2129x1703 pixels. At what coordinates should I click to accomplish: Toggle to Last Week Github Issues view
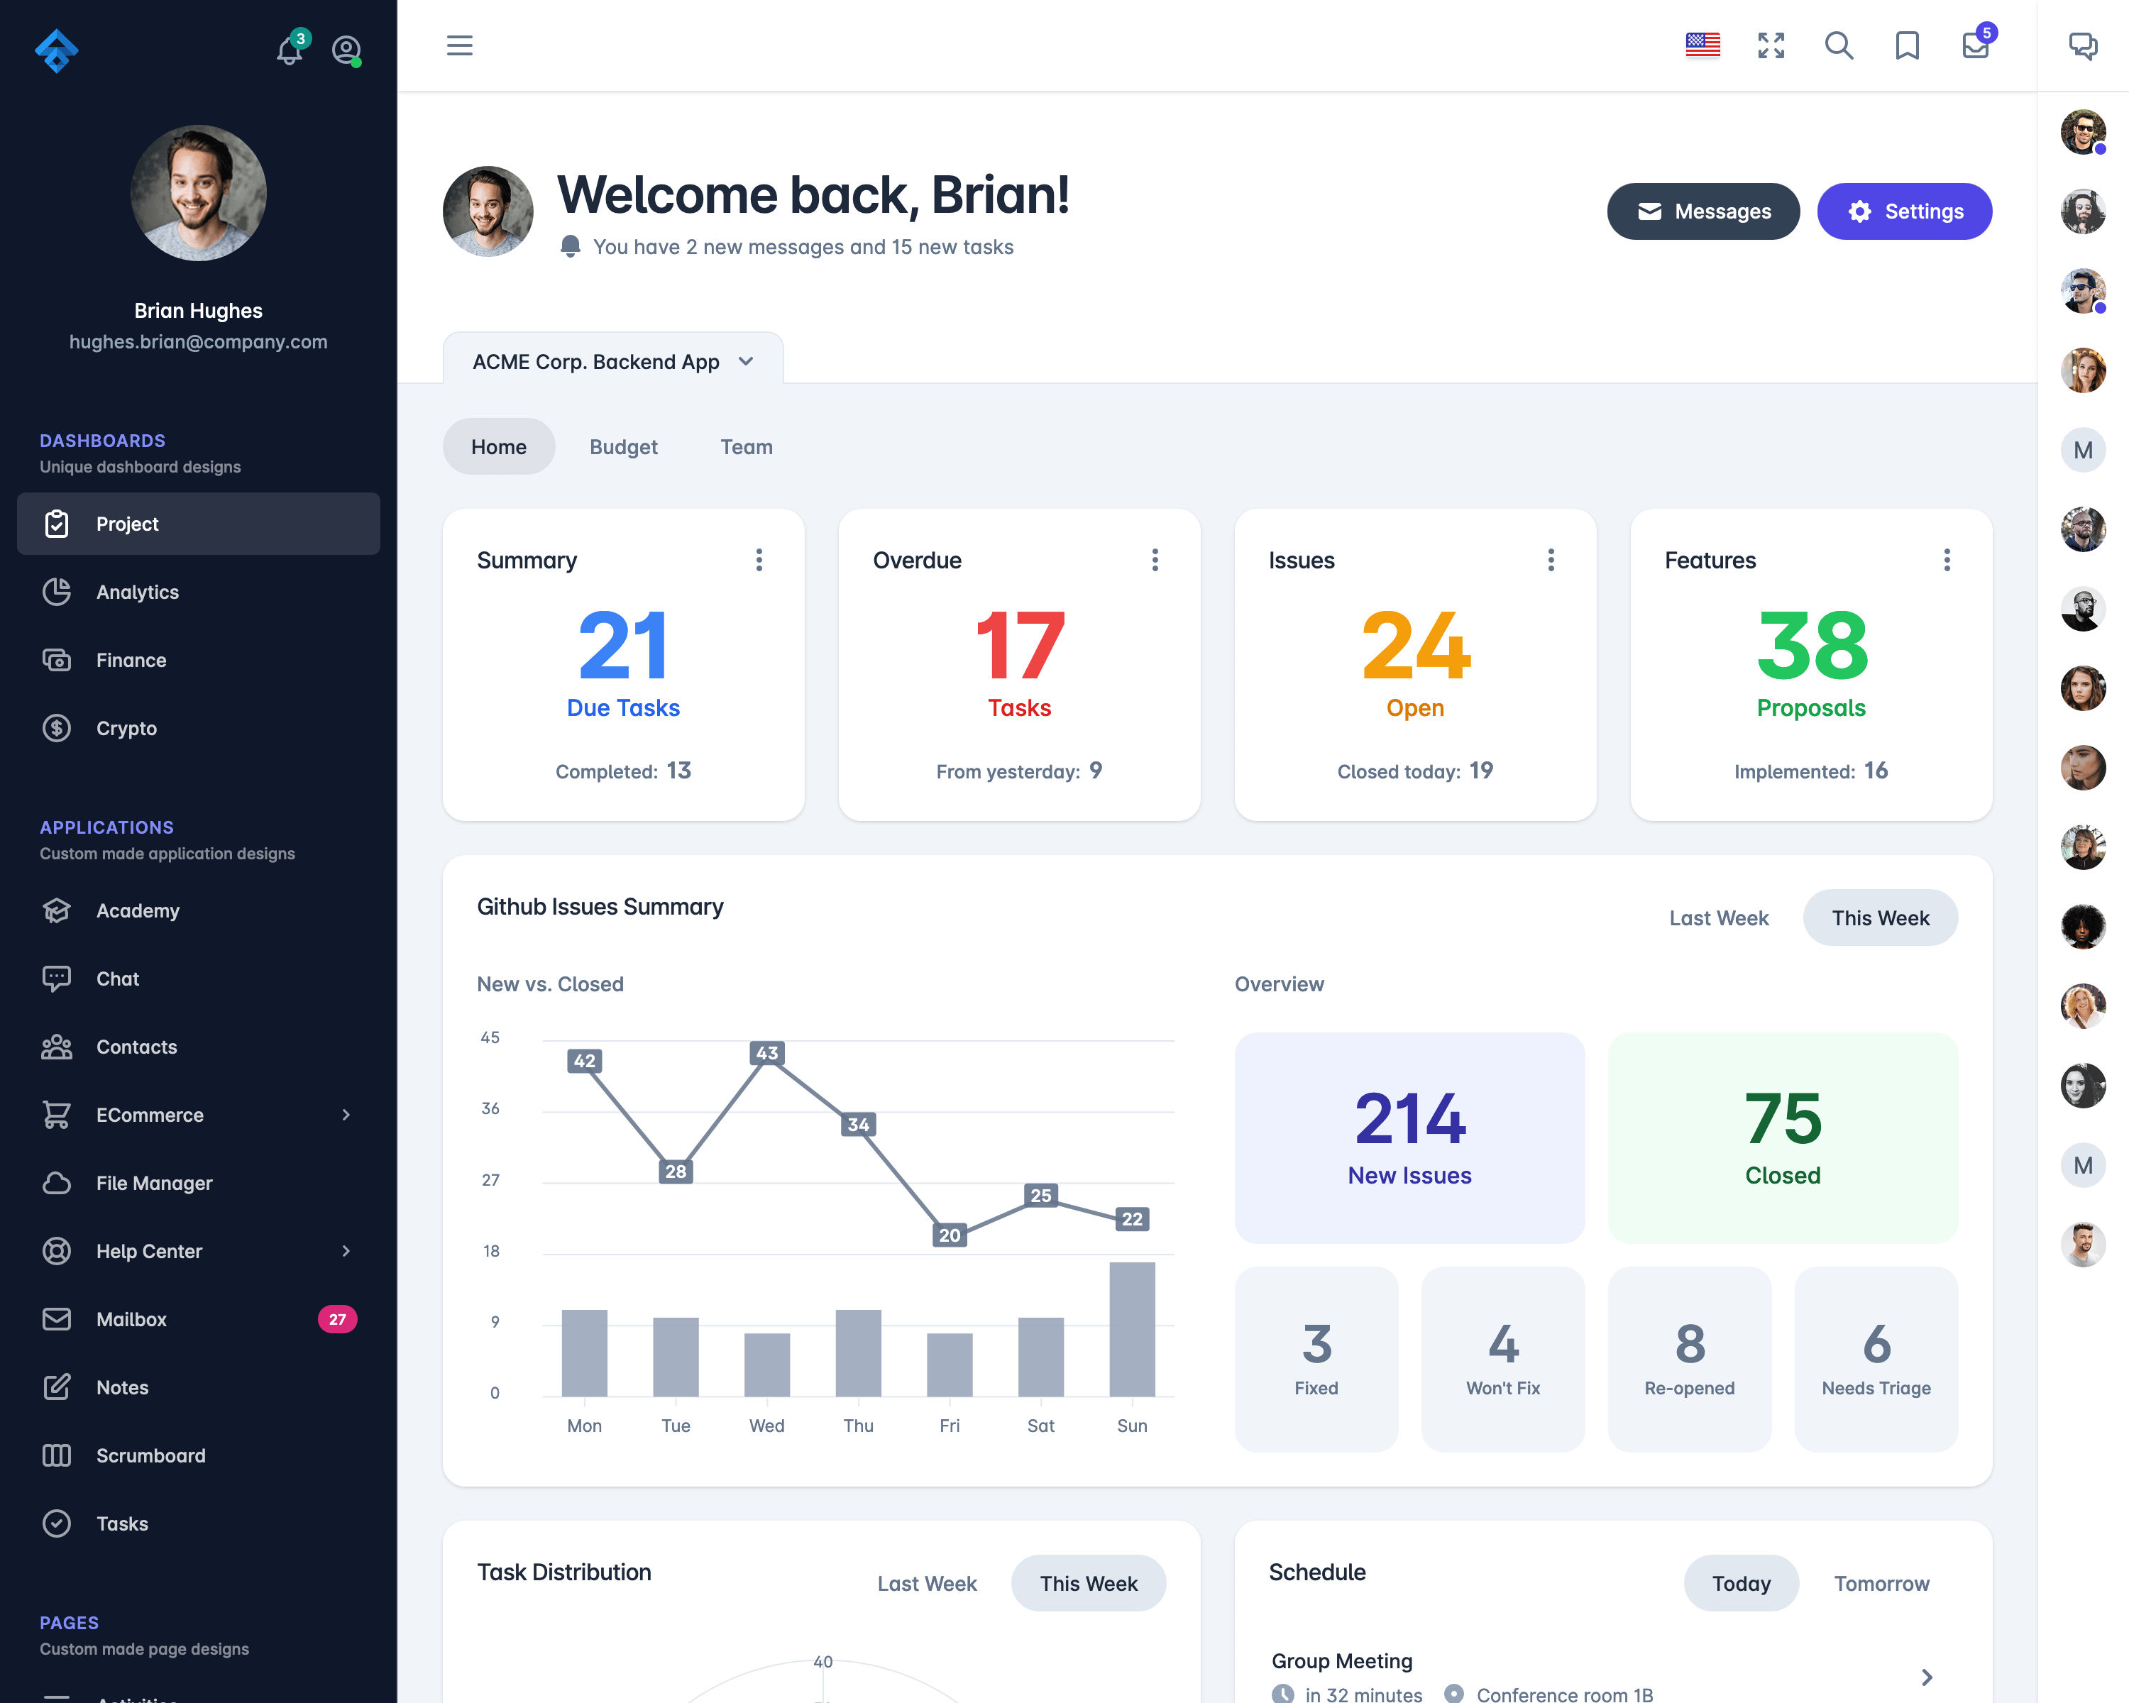pyautogui.click(x=1719, y=916)
